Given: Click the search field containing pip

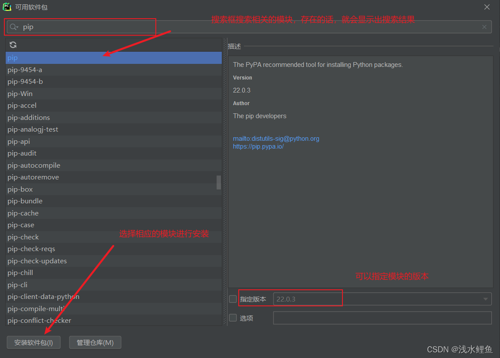Looking at the screenshot, I should pos(249,27).
